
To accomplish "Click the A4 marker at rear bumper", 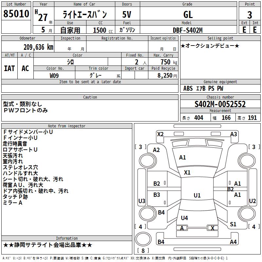I will click(x=233, y=242).
